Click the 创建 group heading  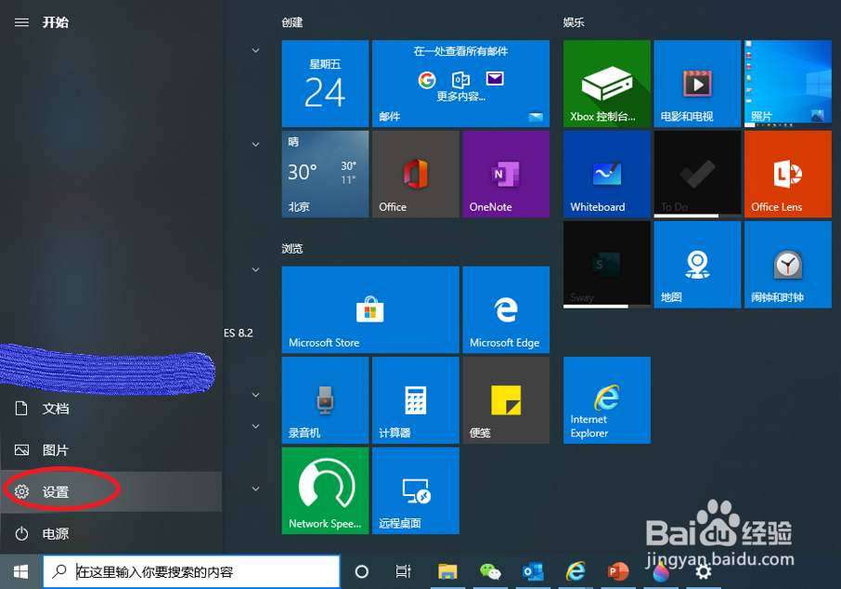point(292,22)
